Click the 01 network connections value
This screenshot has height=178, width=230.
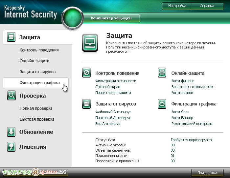[x=172, y=156]
